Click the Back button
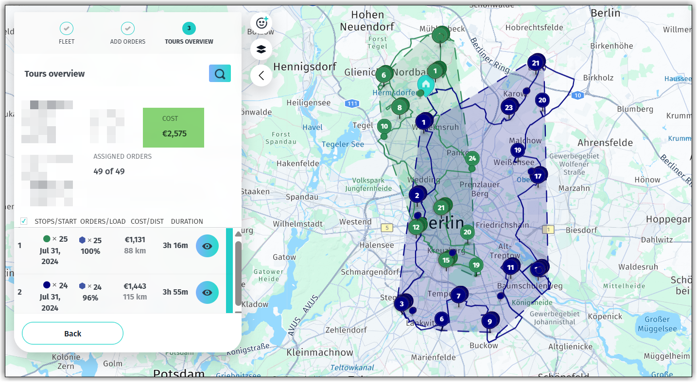Screen dimensions: 697x382 pos(72,333)
